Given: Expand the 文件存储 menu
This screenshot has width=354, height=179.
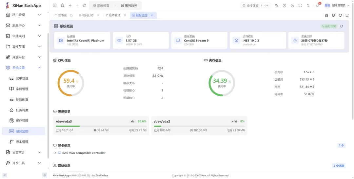Looking at the screenshot, I should pyautogui.click(x=24, y=47).
